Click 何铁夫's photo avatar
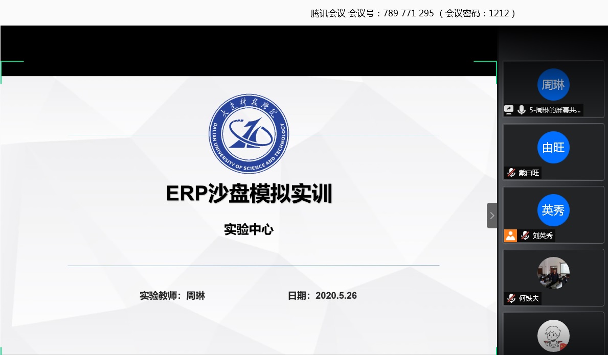 click(553, 273)
